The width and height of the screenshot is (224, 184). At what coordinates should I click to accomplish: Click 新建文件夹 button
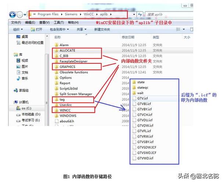102,29
